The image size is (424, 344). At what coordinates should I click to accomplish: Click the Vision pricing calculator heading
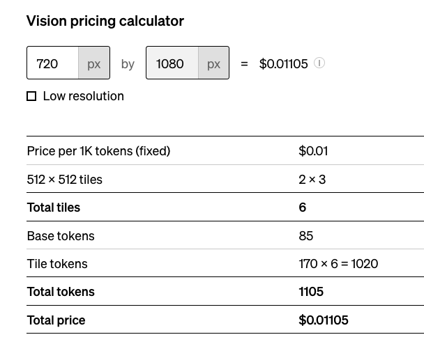[105, 21]
